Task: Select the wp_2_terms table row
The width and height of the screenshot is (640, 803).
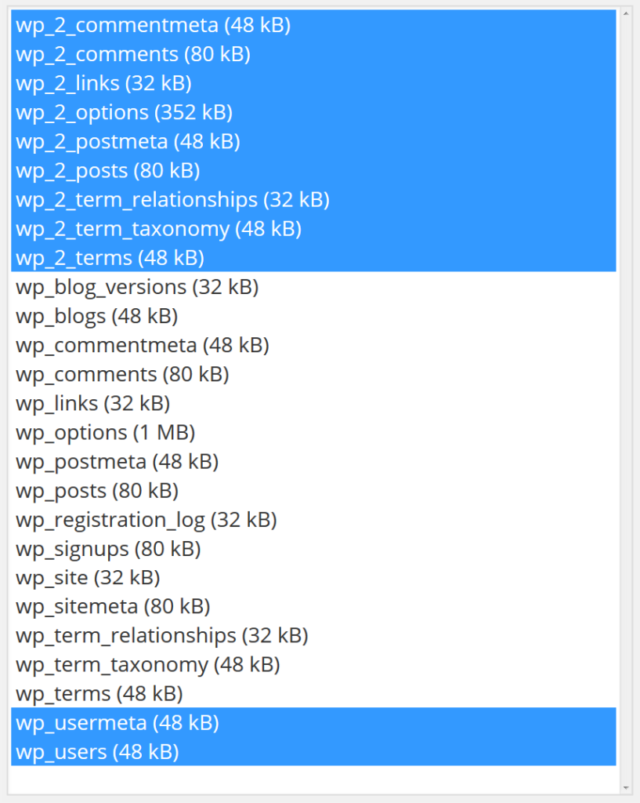Action: coord(110,258)
